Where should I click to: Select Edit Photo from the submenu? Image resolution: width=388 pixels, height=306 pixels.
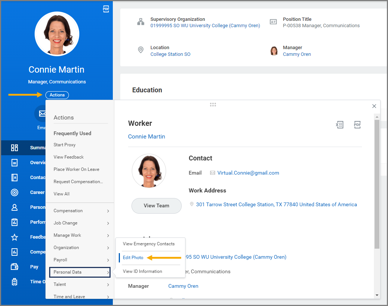(x=133, y=258)
